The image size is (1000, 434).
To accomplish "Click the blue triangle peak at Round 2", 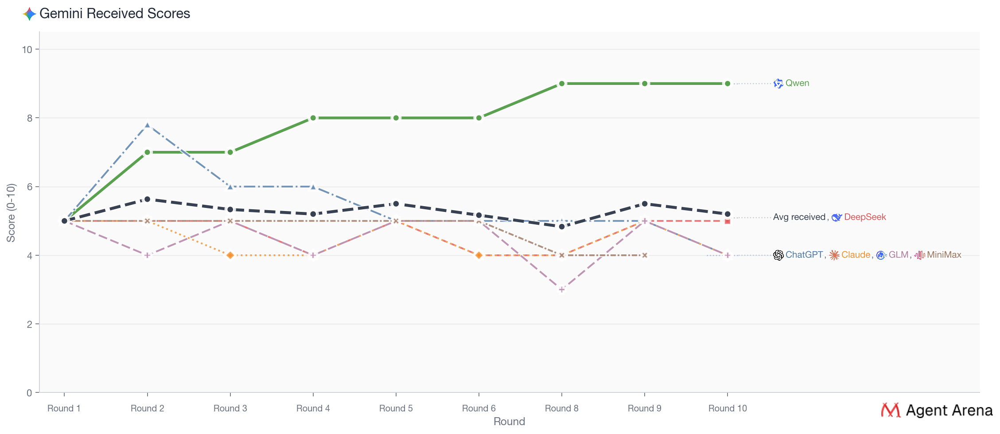I will [x=148, y=125].
